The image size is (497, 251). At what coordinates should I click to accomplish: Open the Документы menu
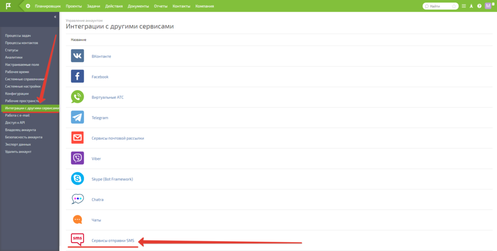tap(139, 6)
